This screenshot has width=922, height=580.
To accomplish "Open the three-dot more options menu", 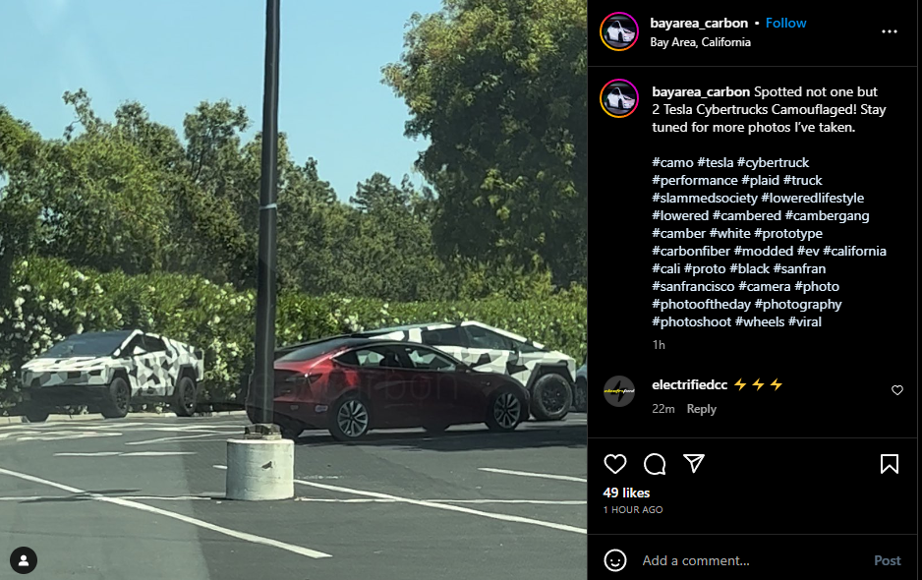I will click(889, 31).
